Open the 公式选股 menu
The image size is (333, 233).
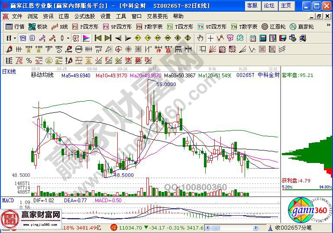(84, 16)
